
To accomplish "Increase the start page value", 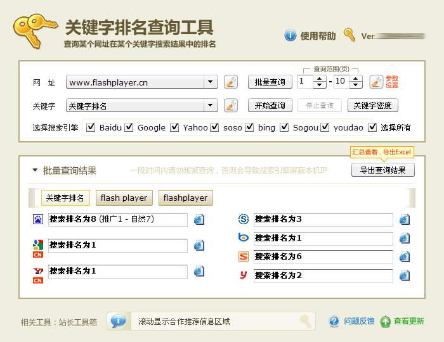I will (320, 79).
